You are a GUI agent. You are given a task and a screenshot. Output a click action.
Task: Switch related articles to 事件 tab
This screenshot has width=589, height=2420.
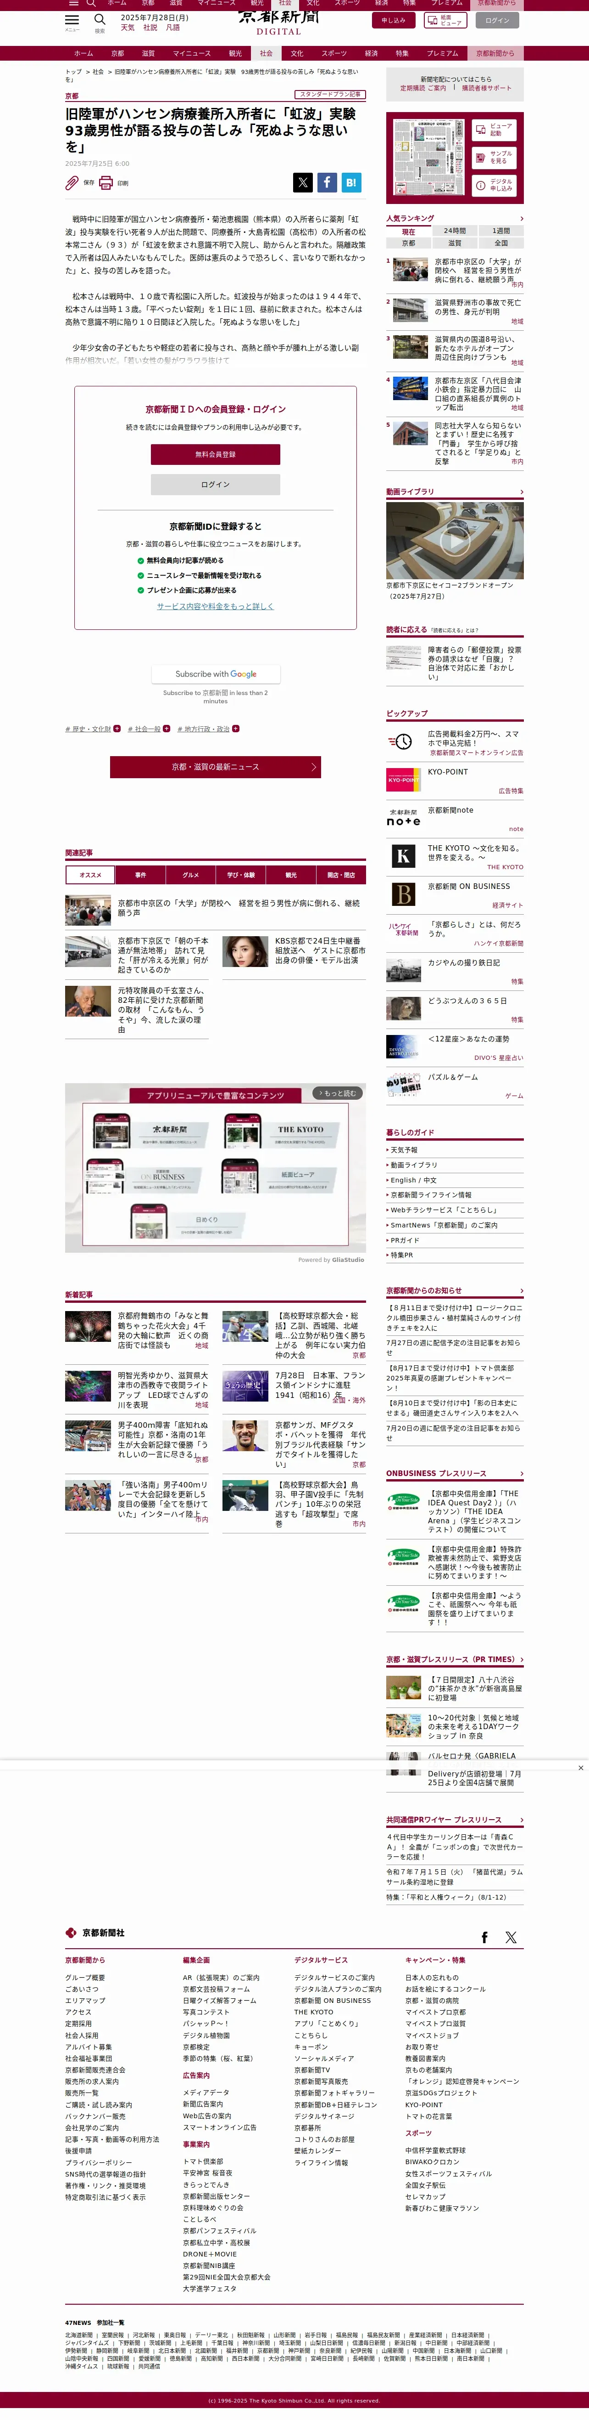(141, 875)
